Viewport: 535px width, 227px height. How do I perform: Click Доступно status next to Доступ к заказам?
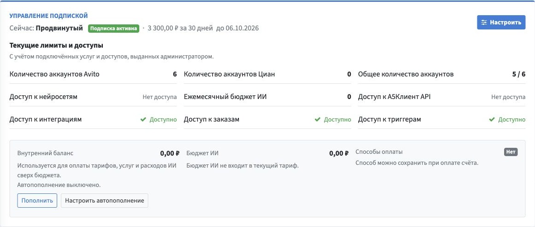point(338,120)
